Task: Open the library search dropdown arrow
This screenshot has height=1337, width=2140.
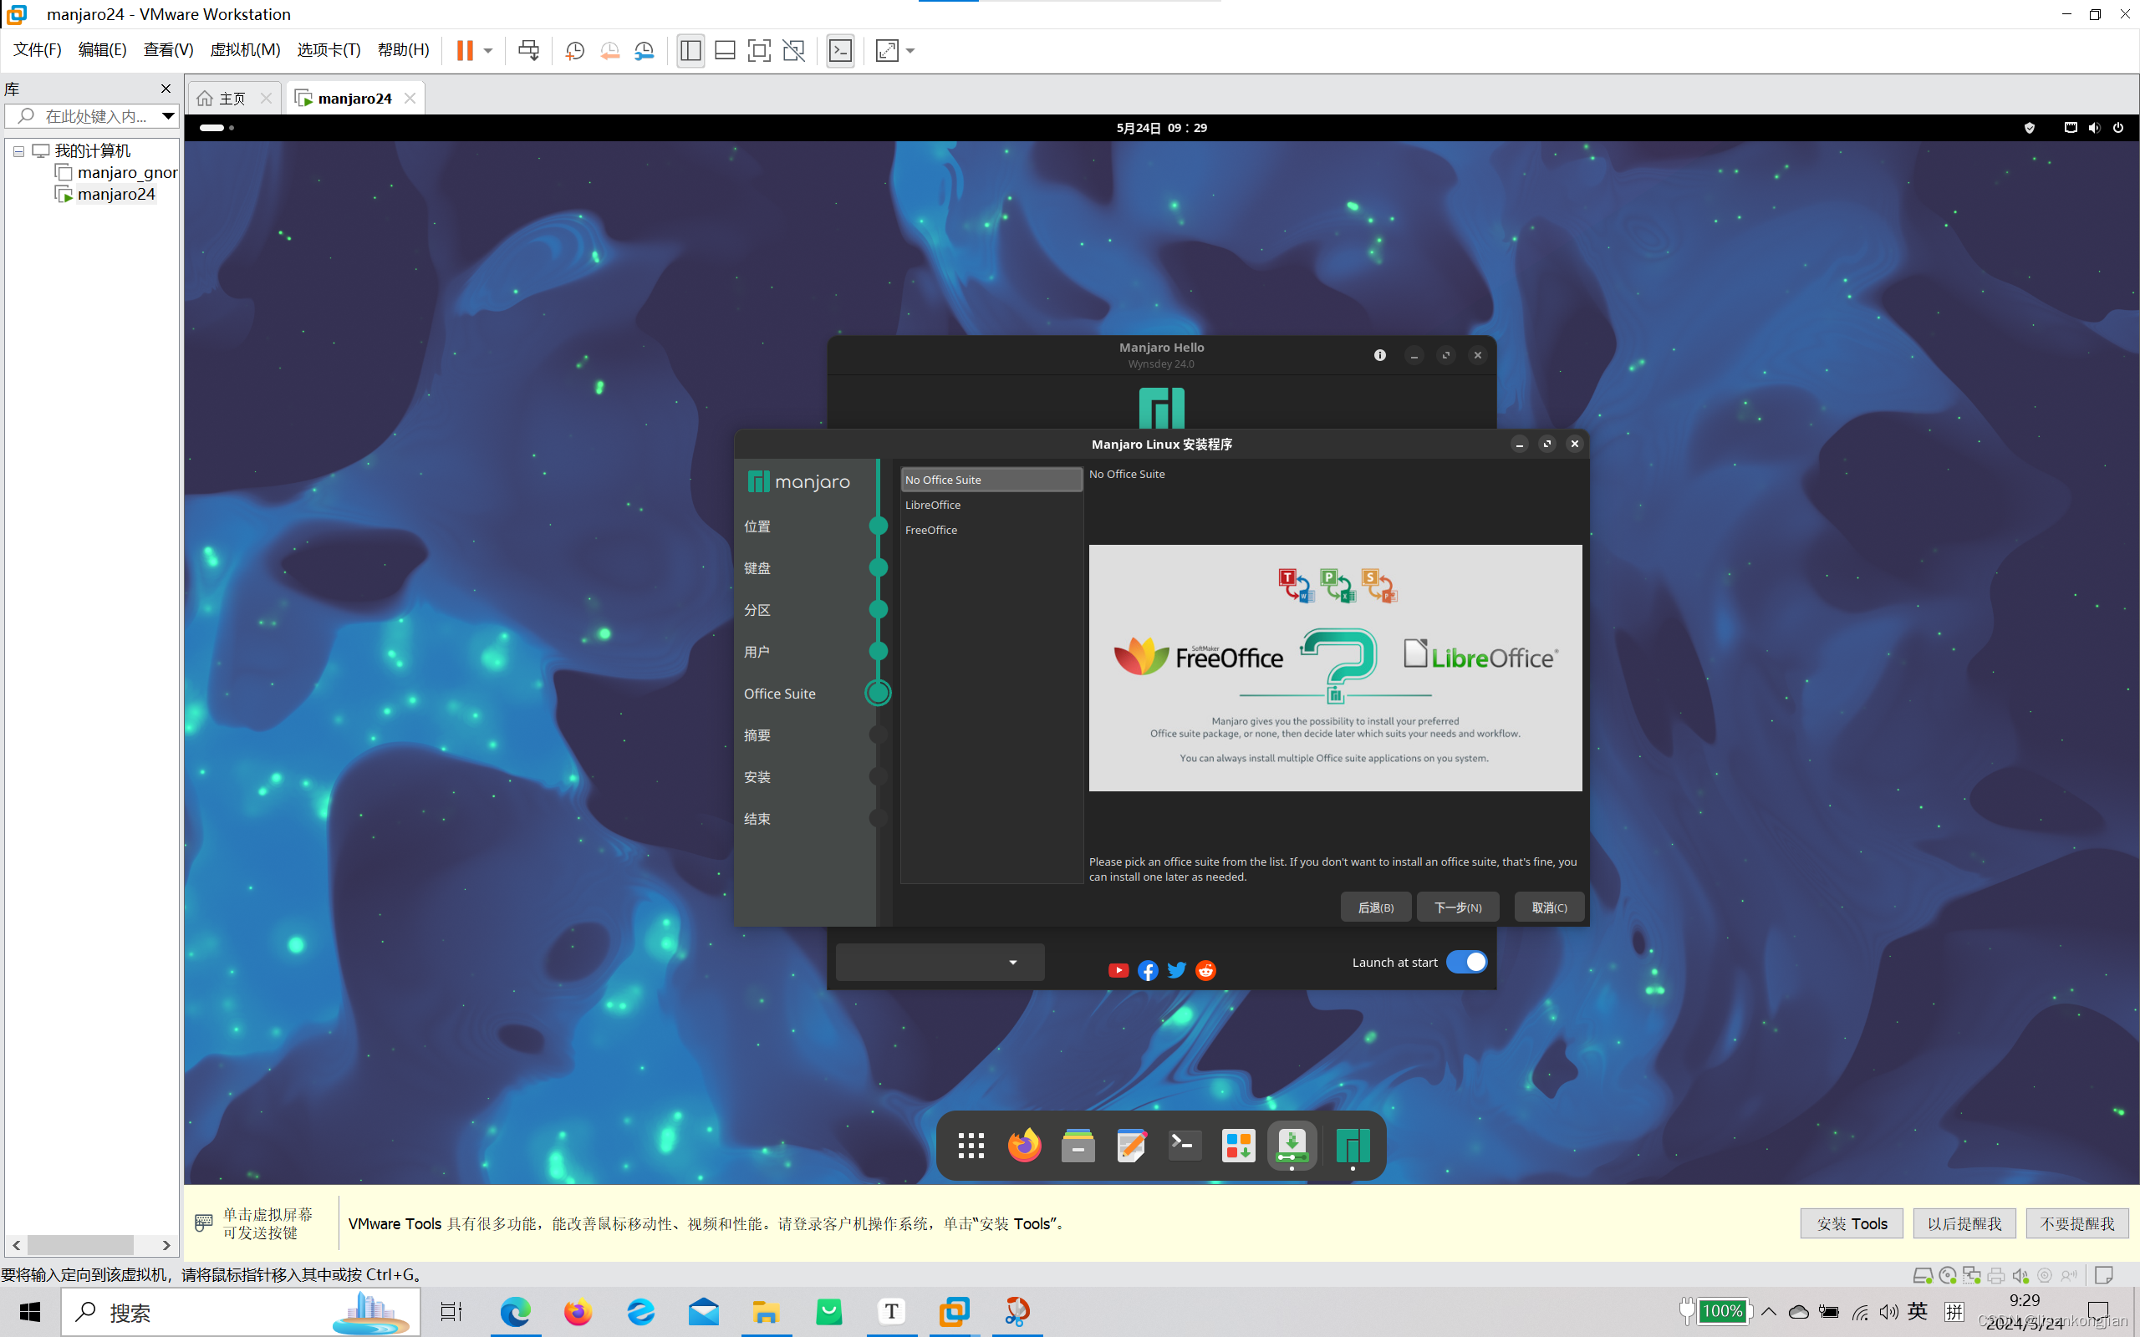Action: pyautogui.click(x=168, y=116)
